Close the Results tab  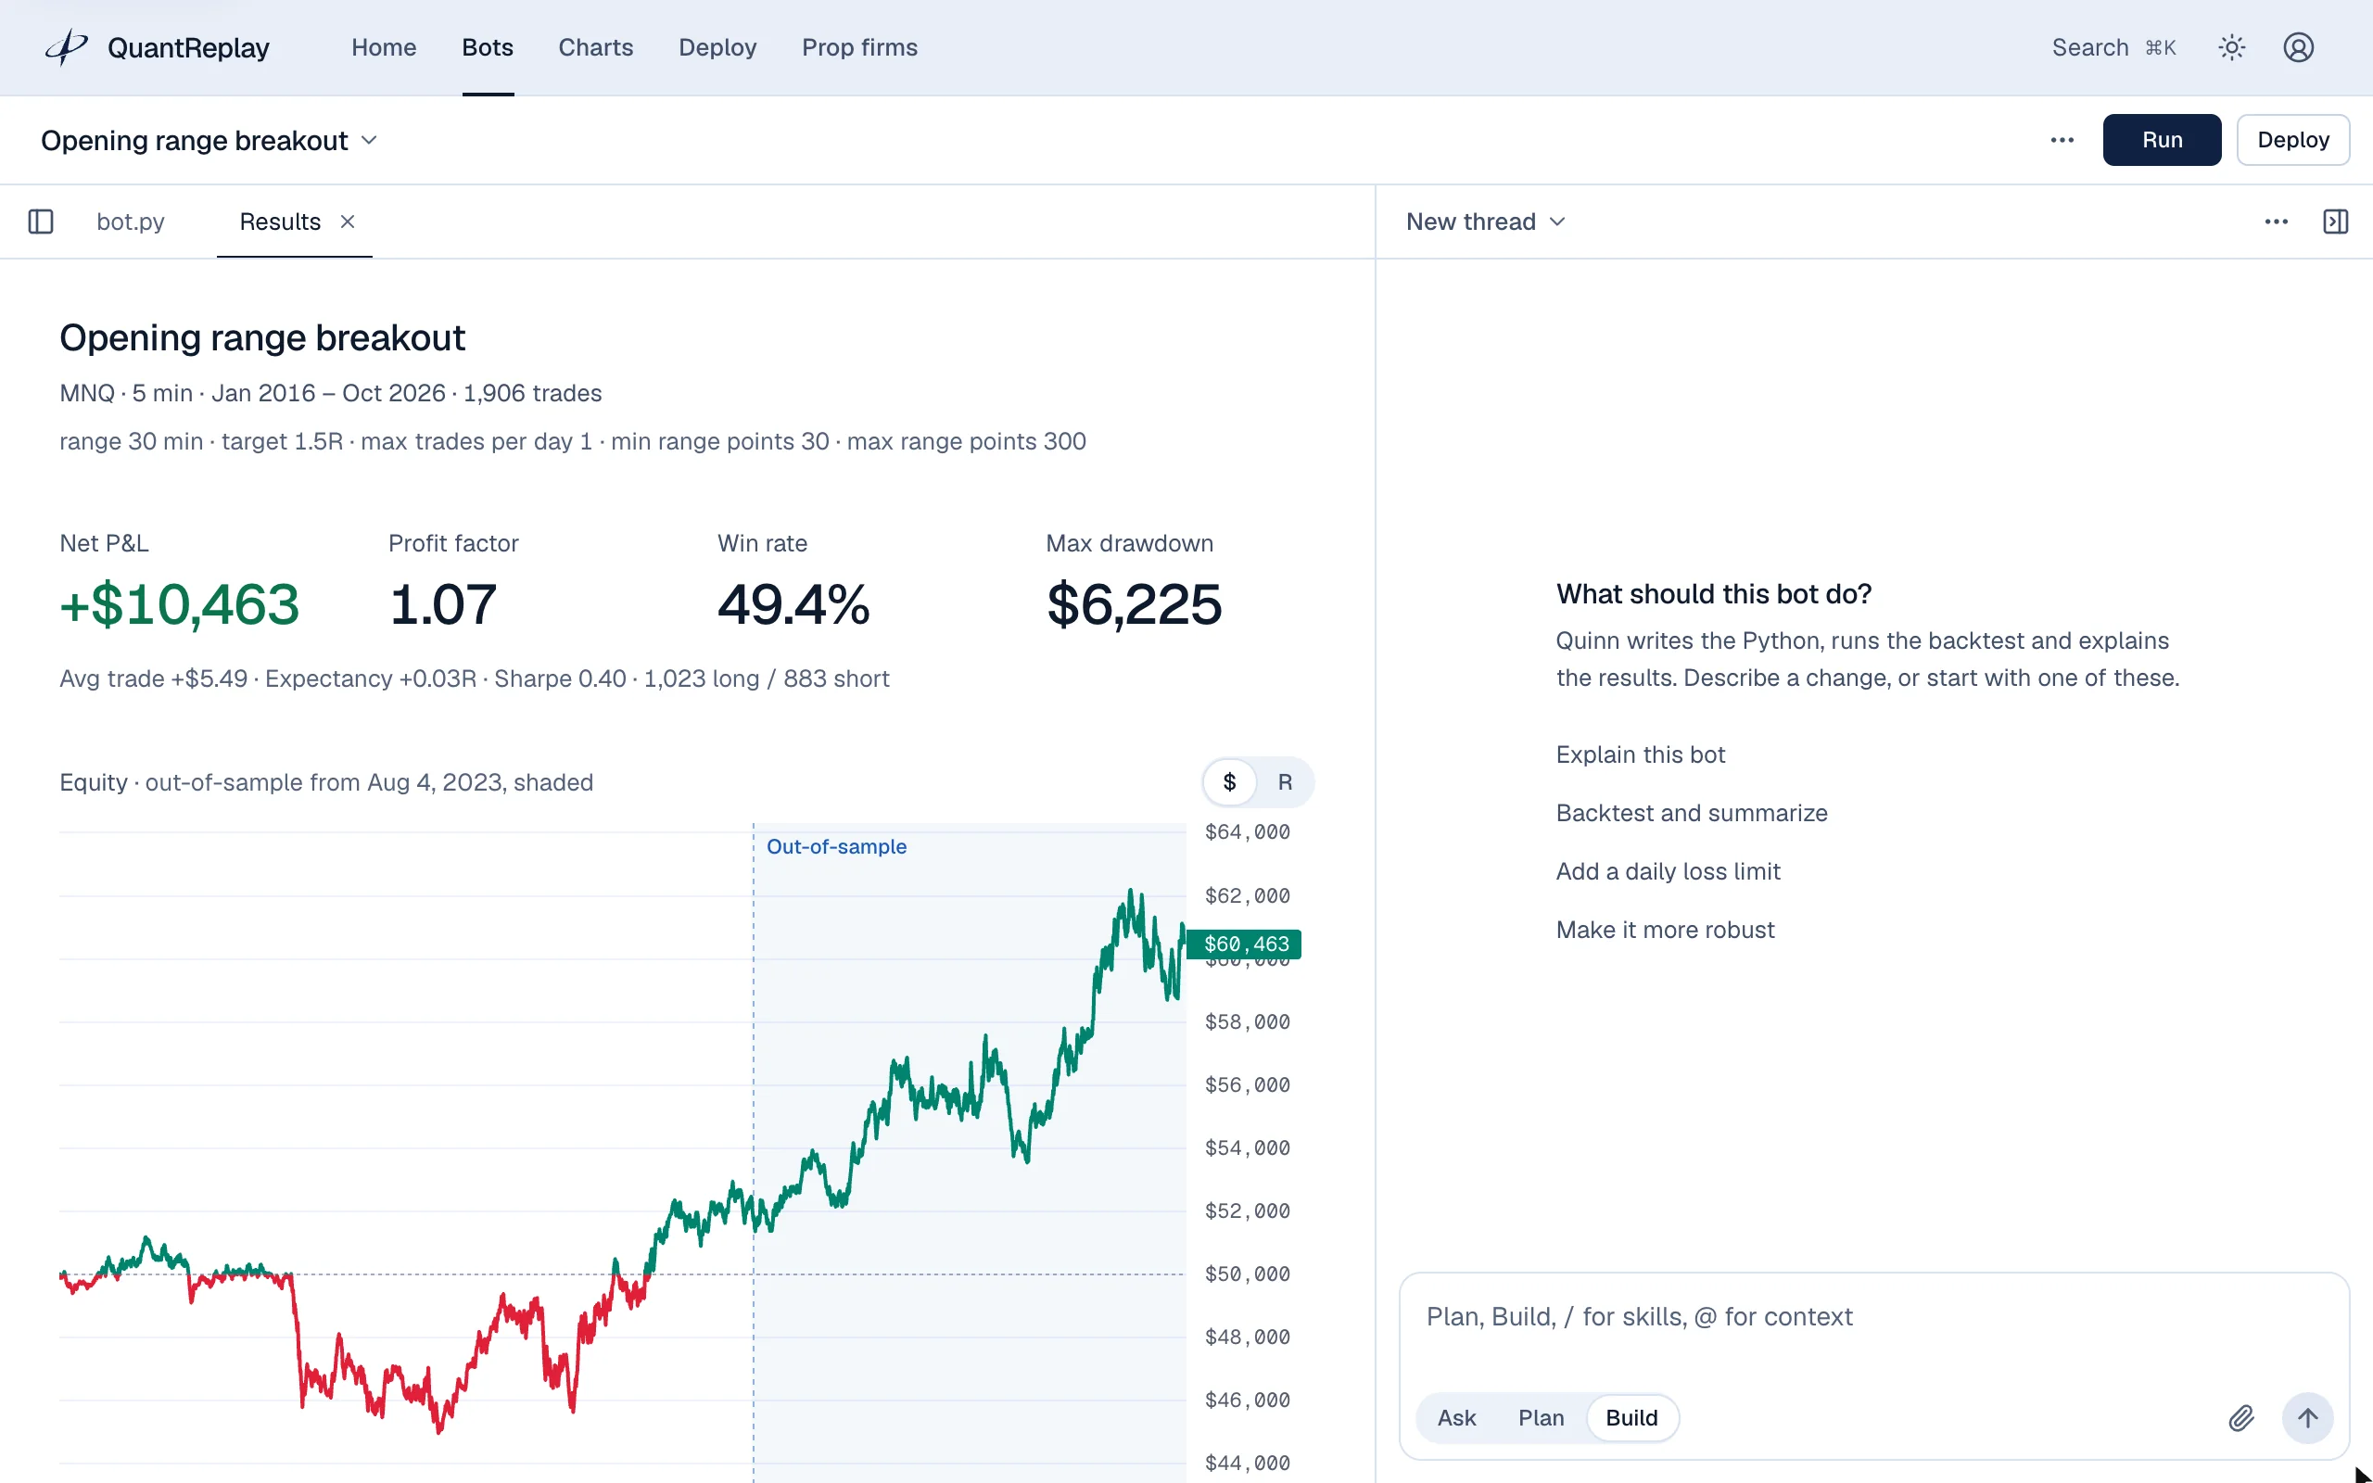pos(347,222)
